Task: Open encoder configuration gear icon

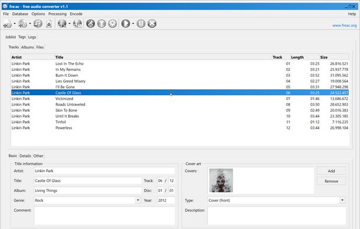Action: (x=112, y=24)
